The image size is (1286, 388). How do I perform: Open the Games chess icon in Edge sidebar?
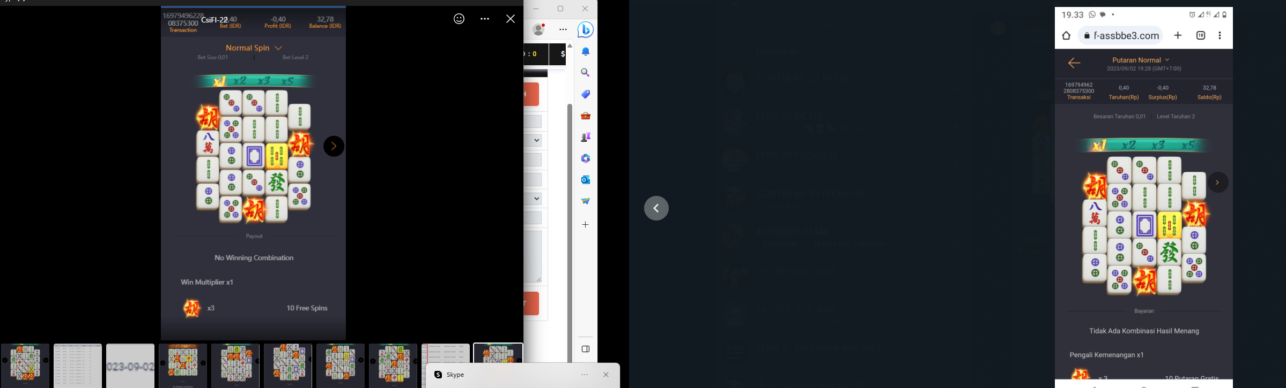[x=586, y=137]
